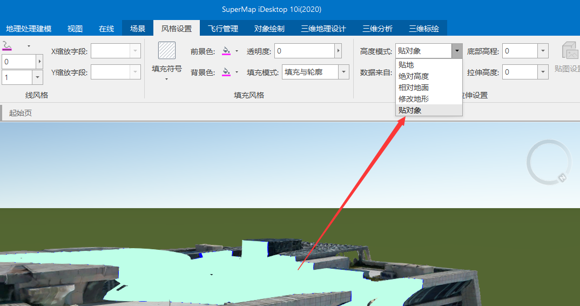Collapse the 高度模式 dropdown arrow
580x306 pixels.
click(457, 51)
